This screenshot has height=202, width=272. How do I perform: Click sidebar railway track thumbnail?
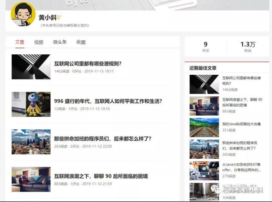coord(204,128)
